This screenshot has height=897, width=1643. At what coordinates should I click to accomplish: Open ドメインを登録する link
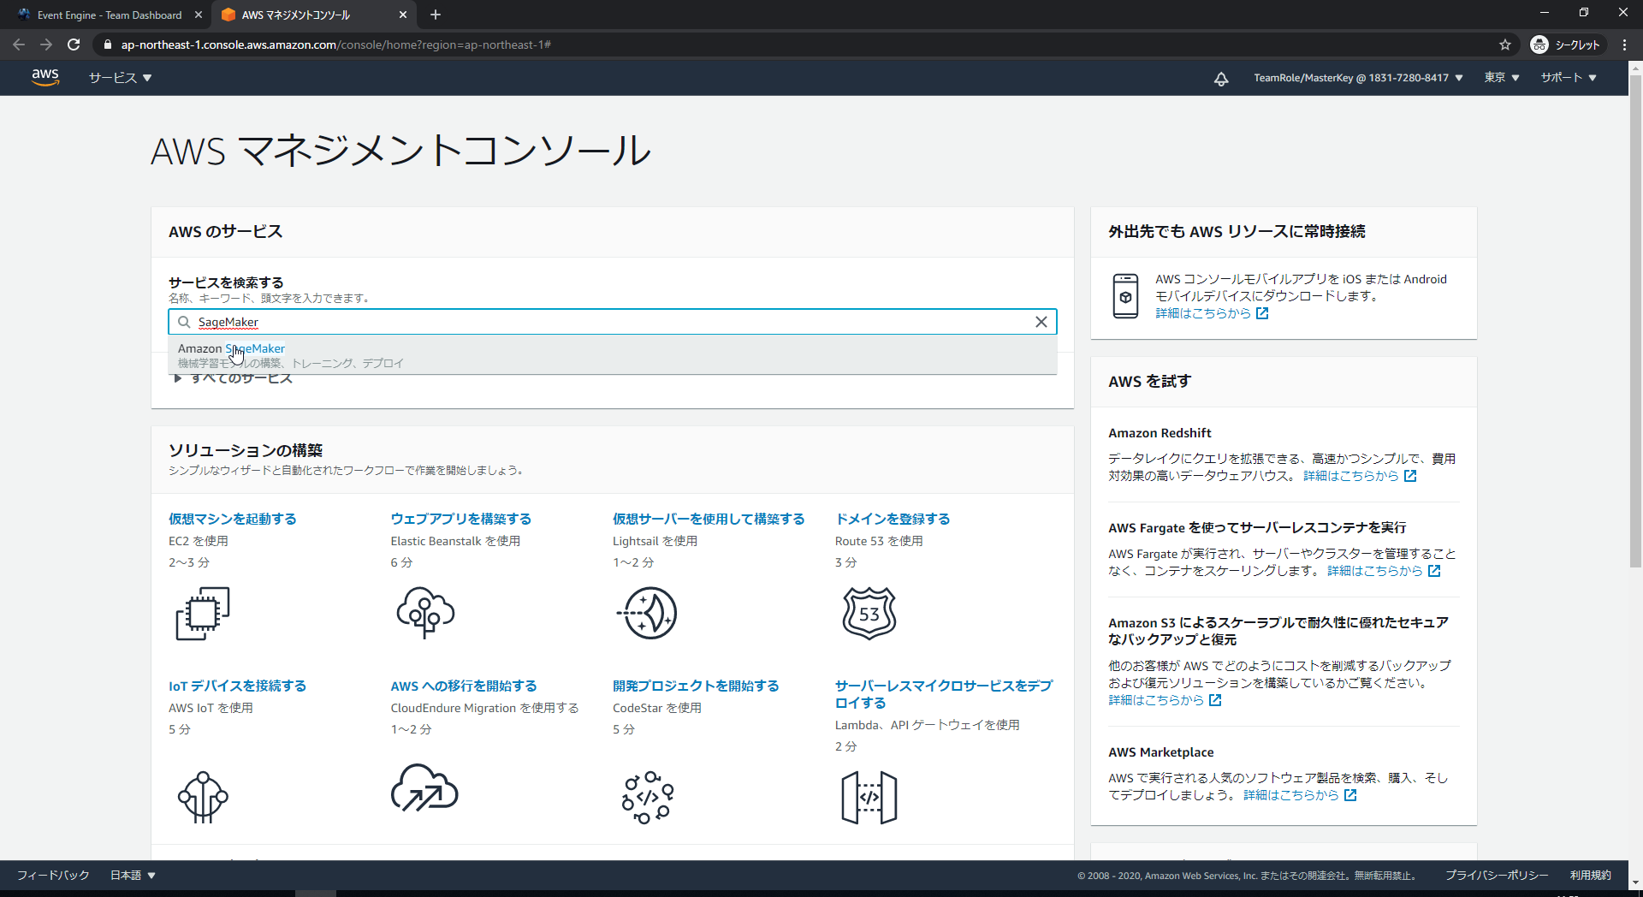(893, 519)
